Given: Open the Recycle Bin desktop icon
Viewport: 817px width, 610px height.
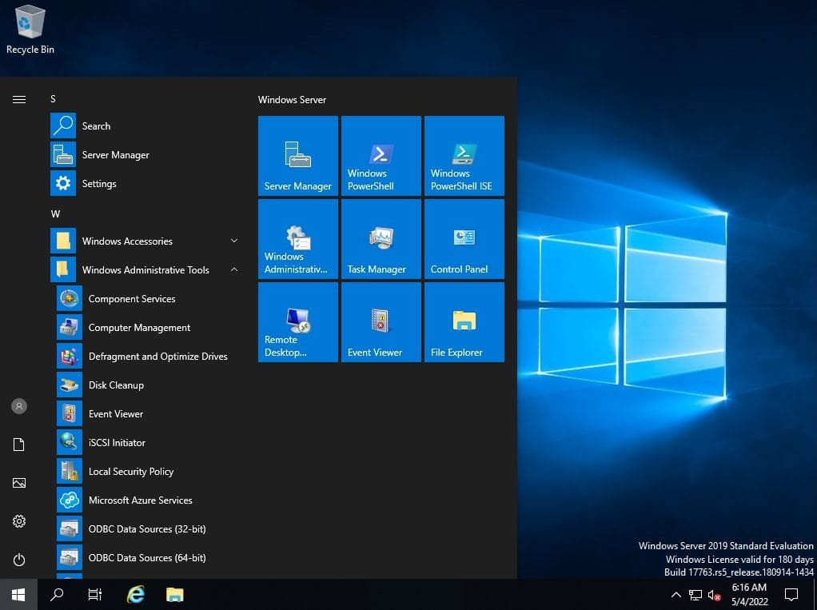Looking at the screenshot, I should pyautogui.click(x=30, y=29).
